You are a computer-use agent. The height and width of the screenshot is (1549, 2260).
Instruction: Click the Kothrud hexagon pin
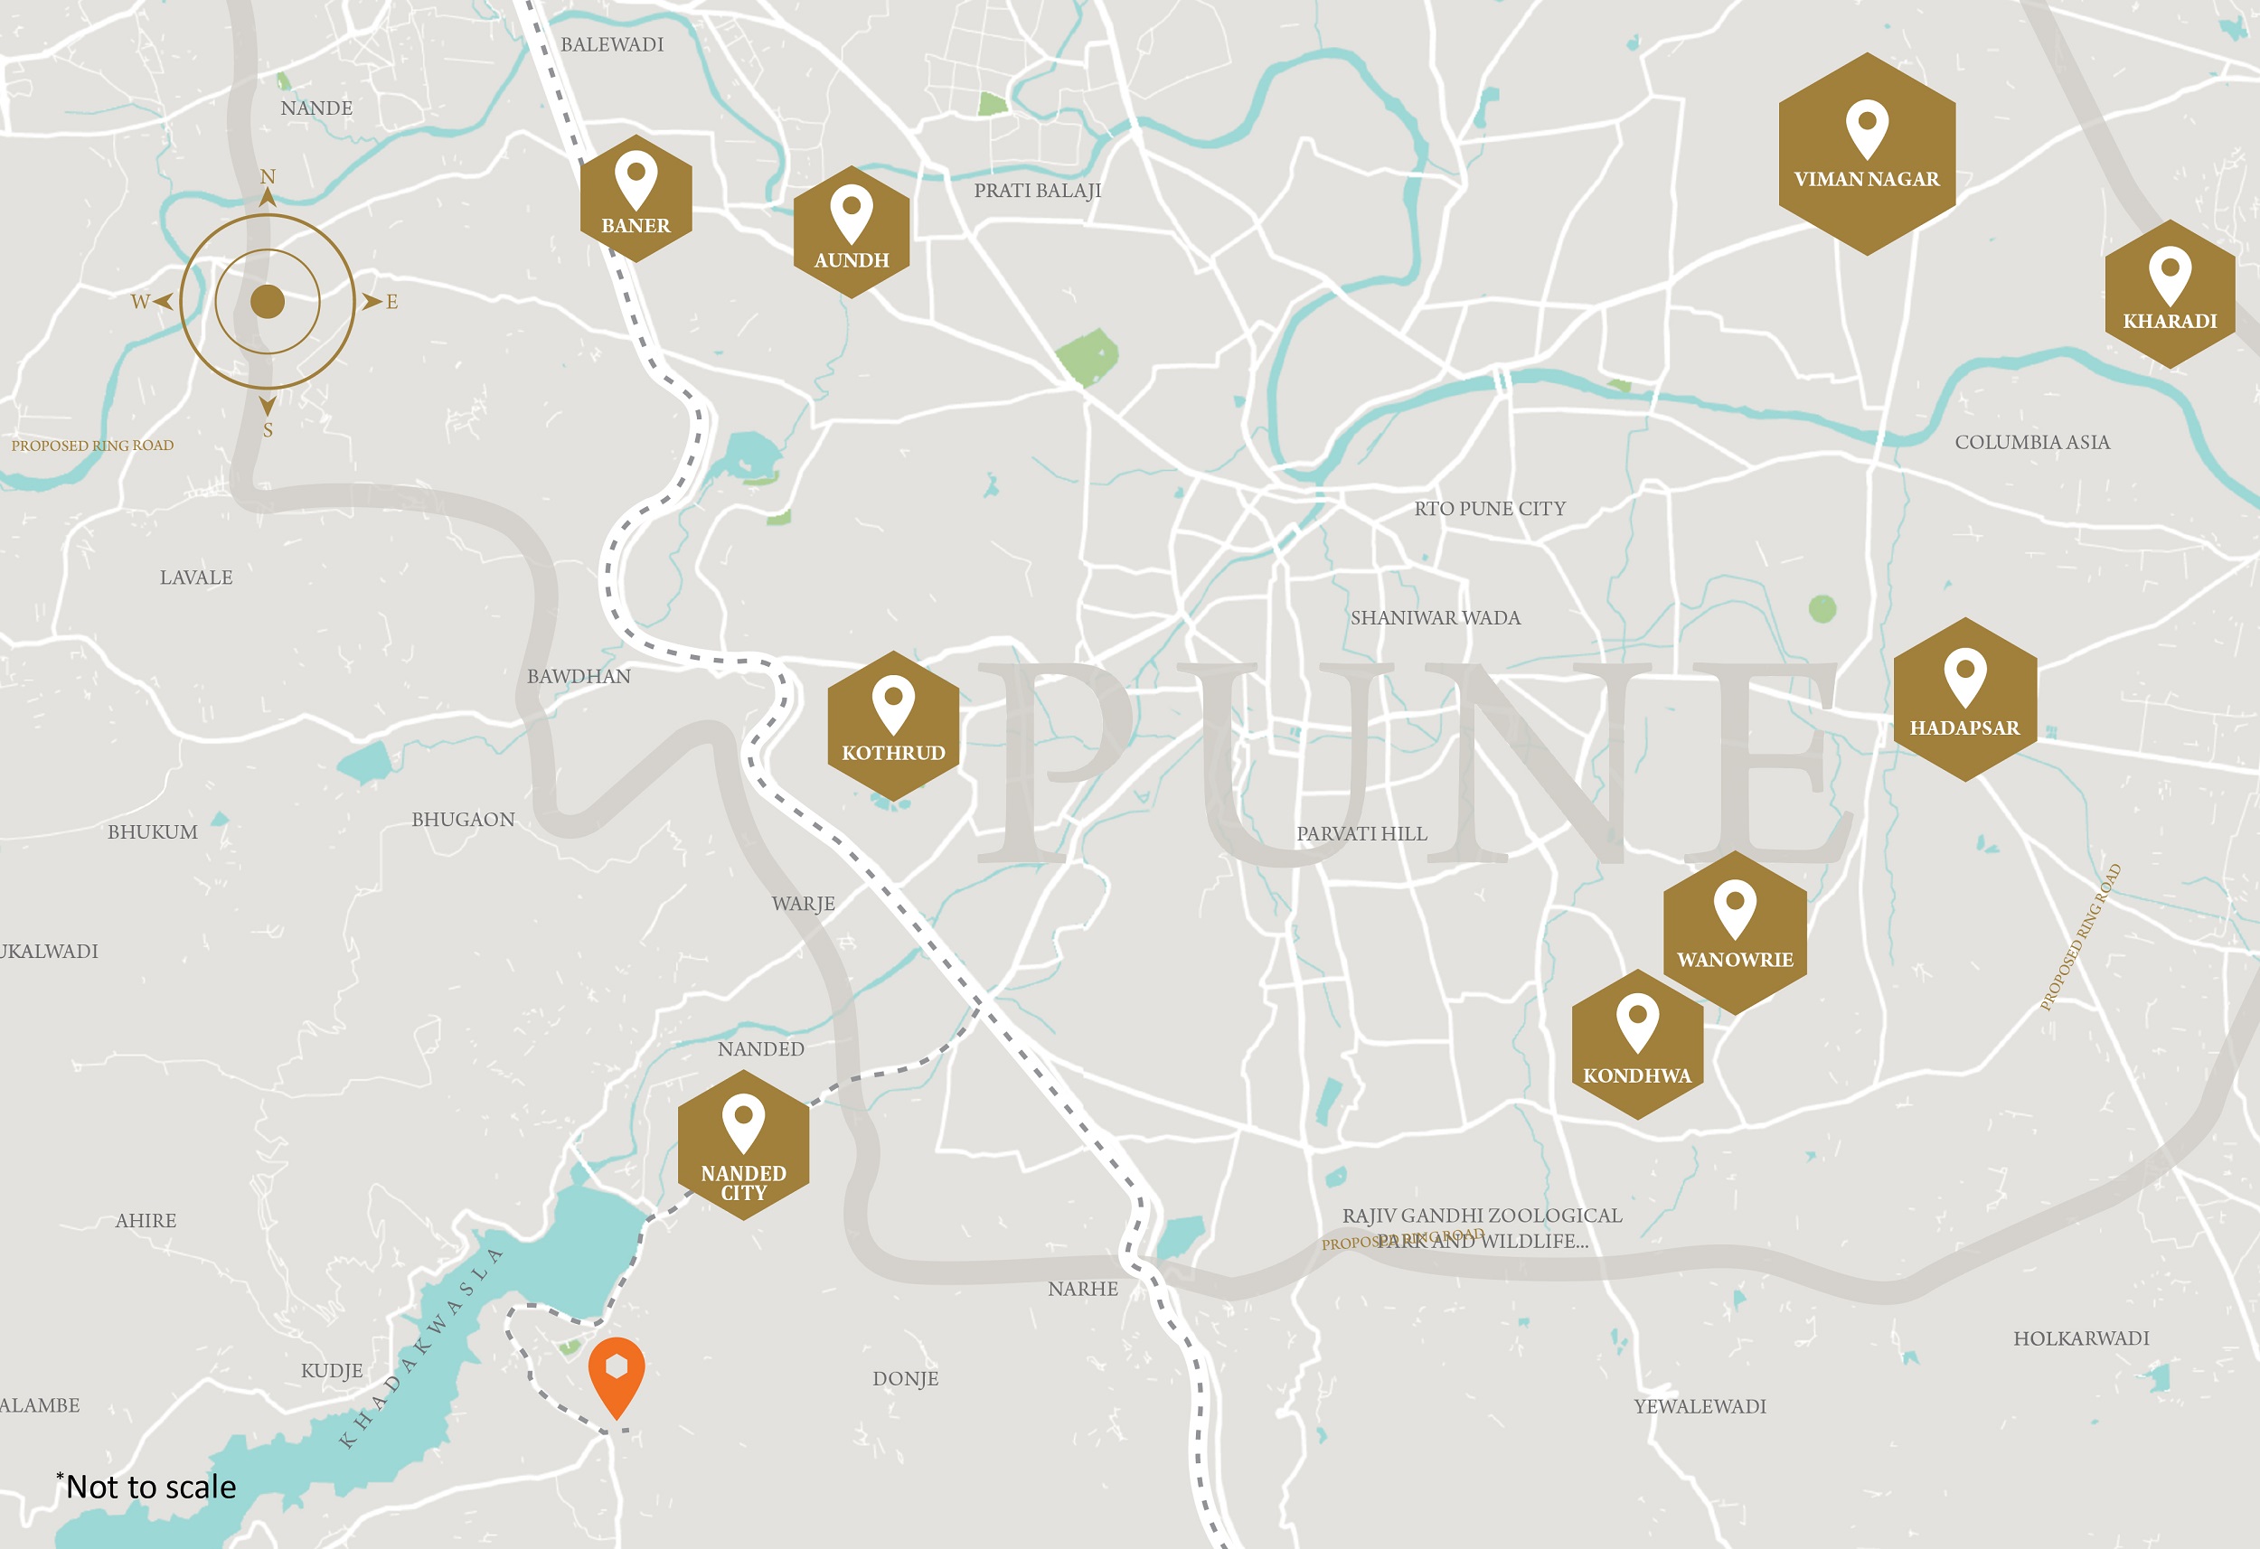tap(894, 727)
